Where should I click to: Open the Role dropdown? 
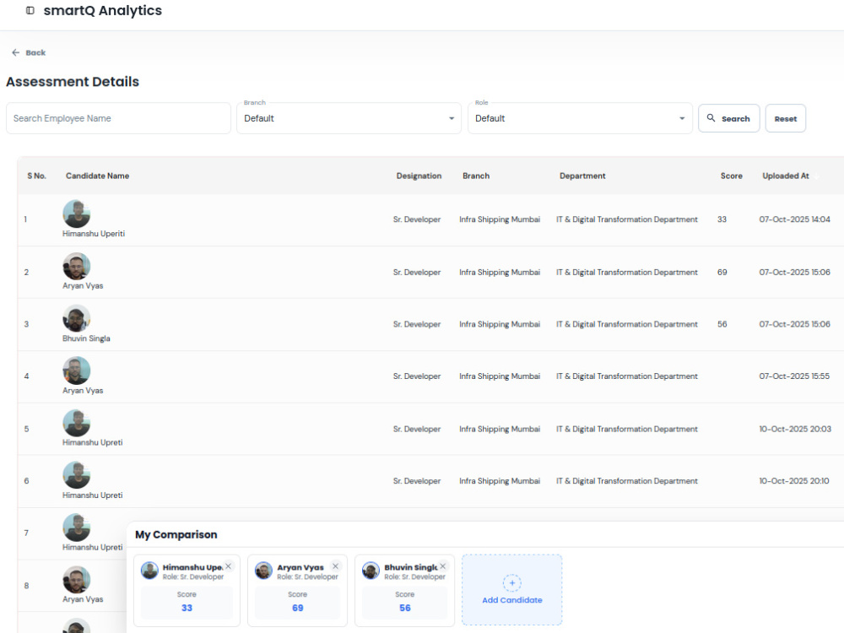(580, 118)
